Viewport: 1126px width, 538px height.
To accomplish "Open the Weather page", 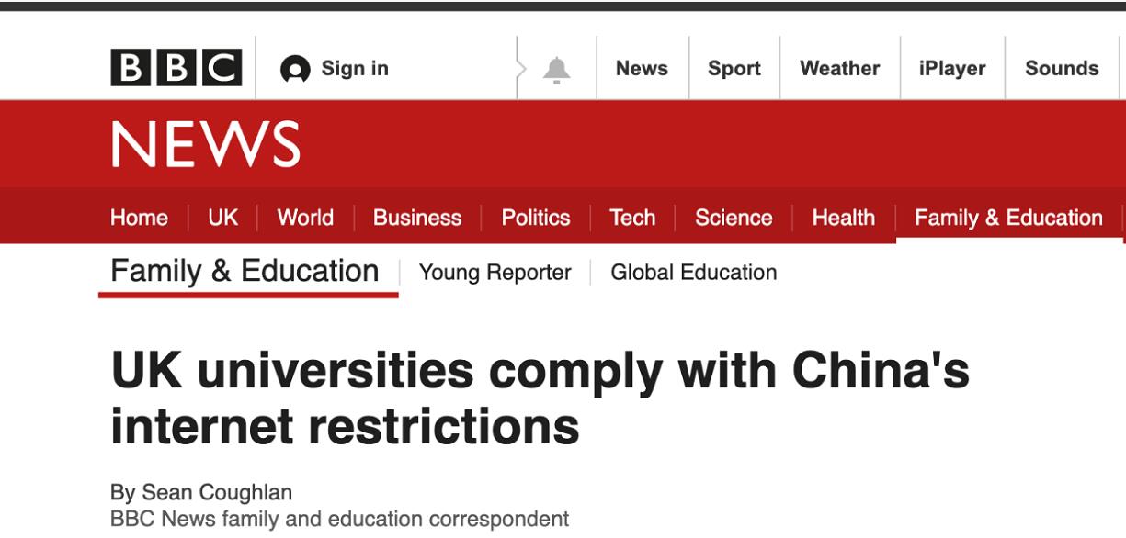I will pos(839,69).
